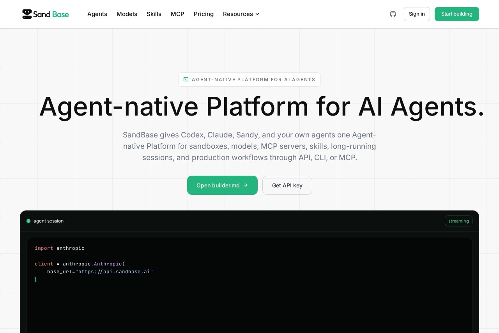Go to the Models page

(127, 14)
